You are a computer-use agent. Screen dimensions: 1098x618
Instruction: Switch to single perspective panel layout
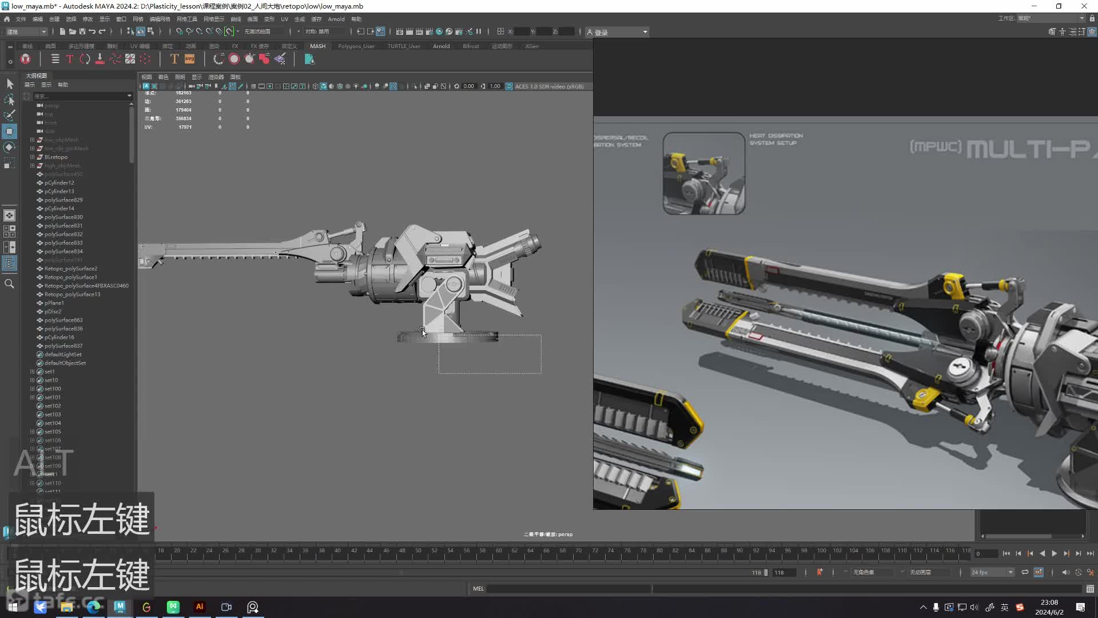[10, 216]
